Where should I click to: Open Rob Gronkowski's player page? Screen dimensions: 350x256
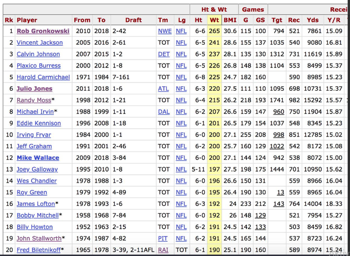click(43, 31)
